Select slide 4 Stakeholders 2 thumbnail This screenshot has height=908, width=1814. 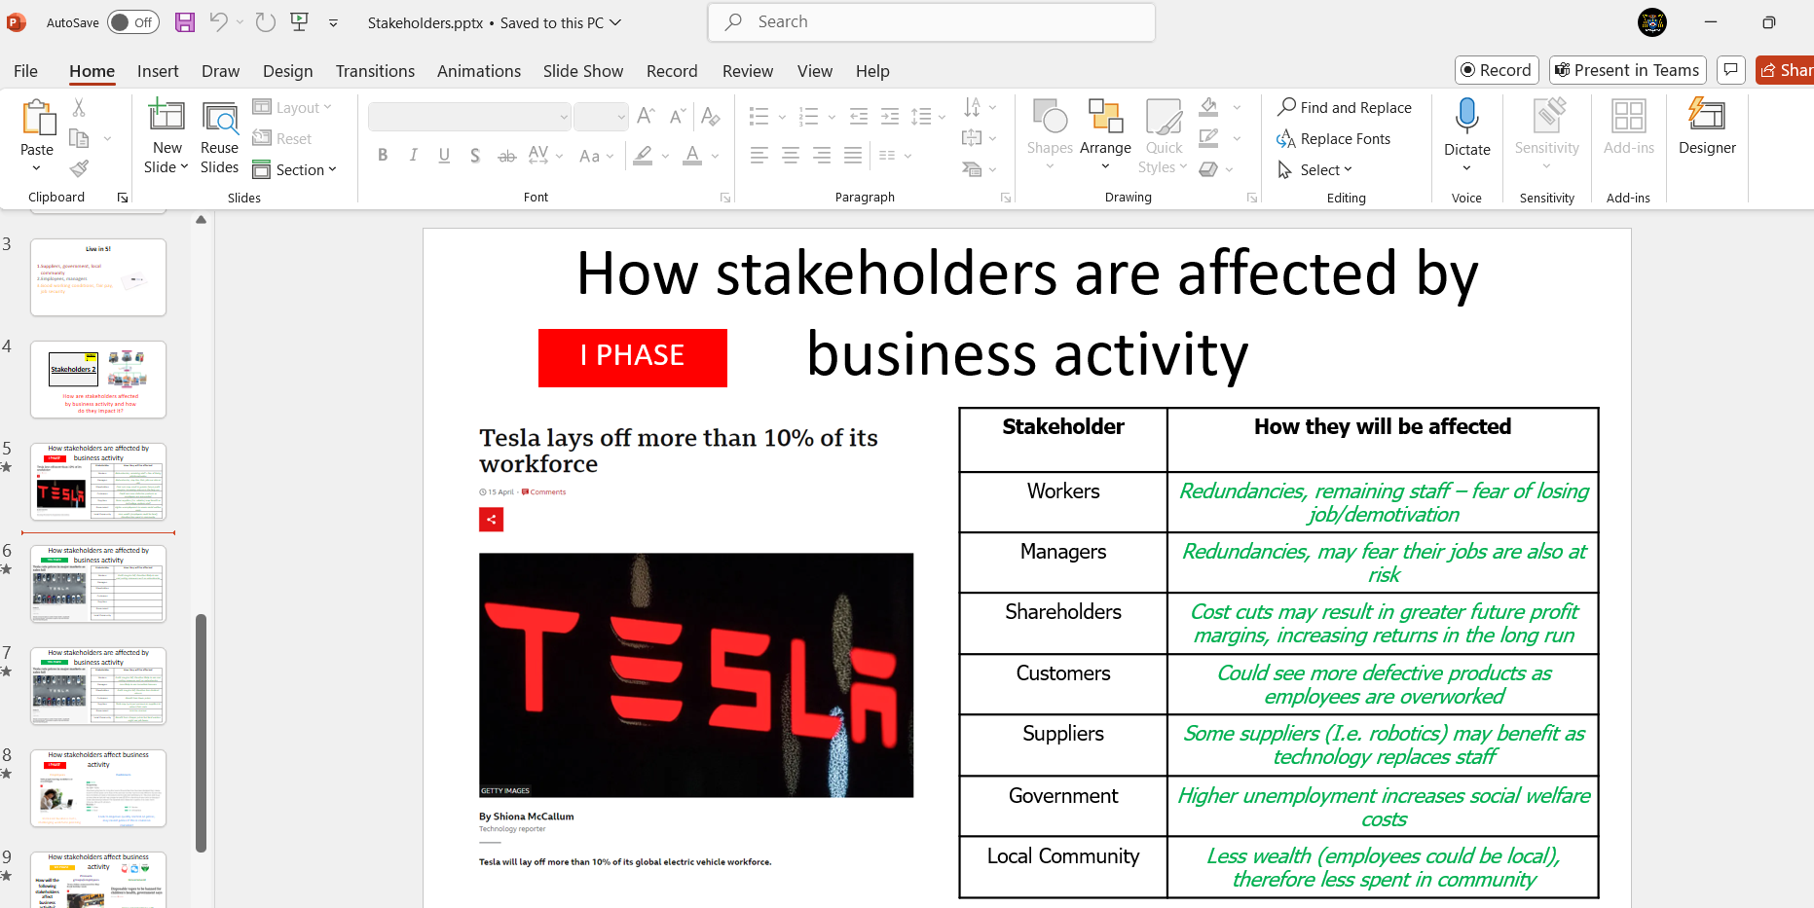pyautogui.click(x=98, y=380)
